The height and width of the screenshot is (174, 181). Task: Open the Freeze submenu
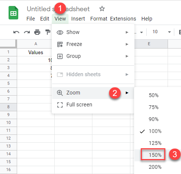[x=93, y=44]
